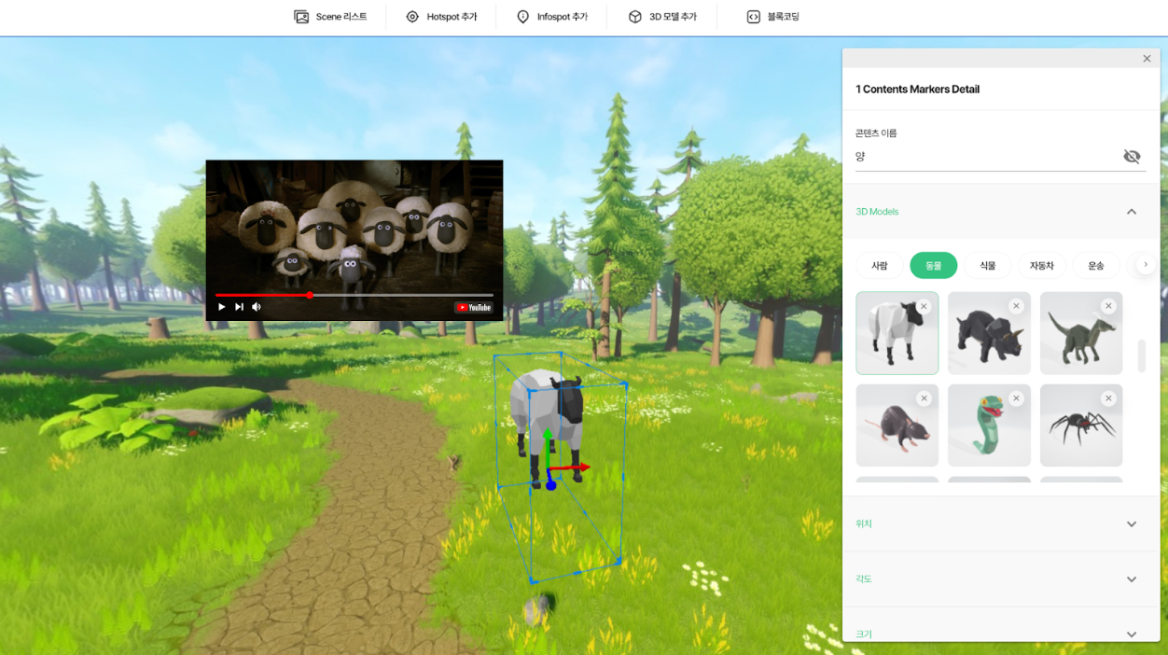Show more categories with the right arrow

point(1146,265)
